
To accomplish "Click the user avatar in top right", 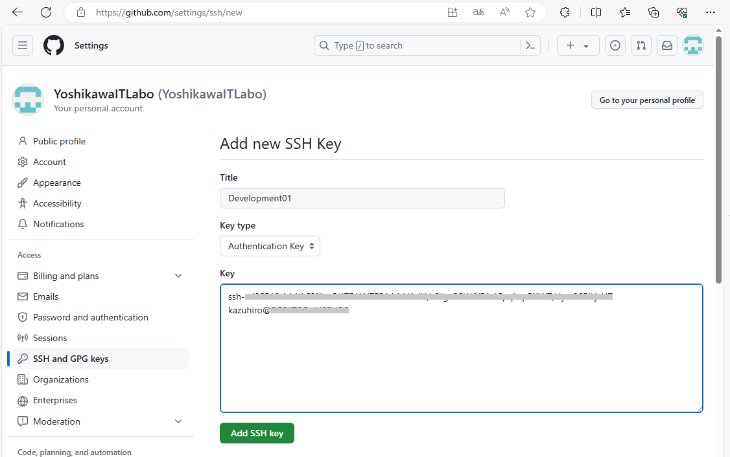I will pos(693,45).
